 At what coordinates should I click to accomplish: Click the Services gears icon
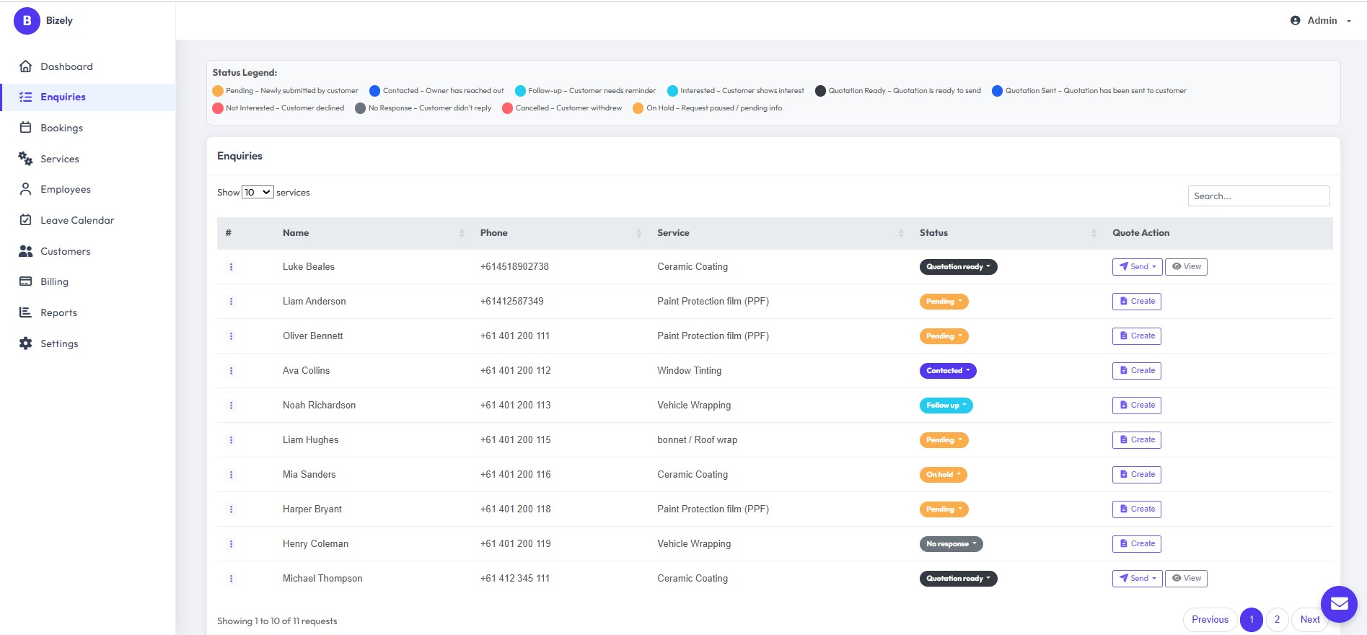point(25,159)
